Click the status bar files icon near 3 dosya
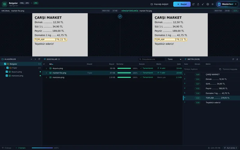This screenshot has height=150, width=240. click(x=3, y=148)
